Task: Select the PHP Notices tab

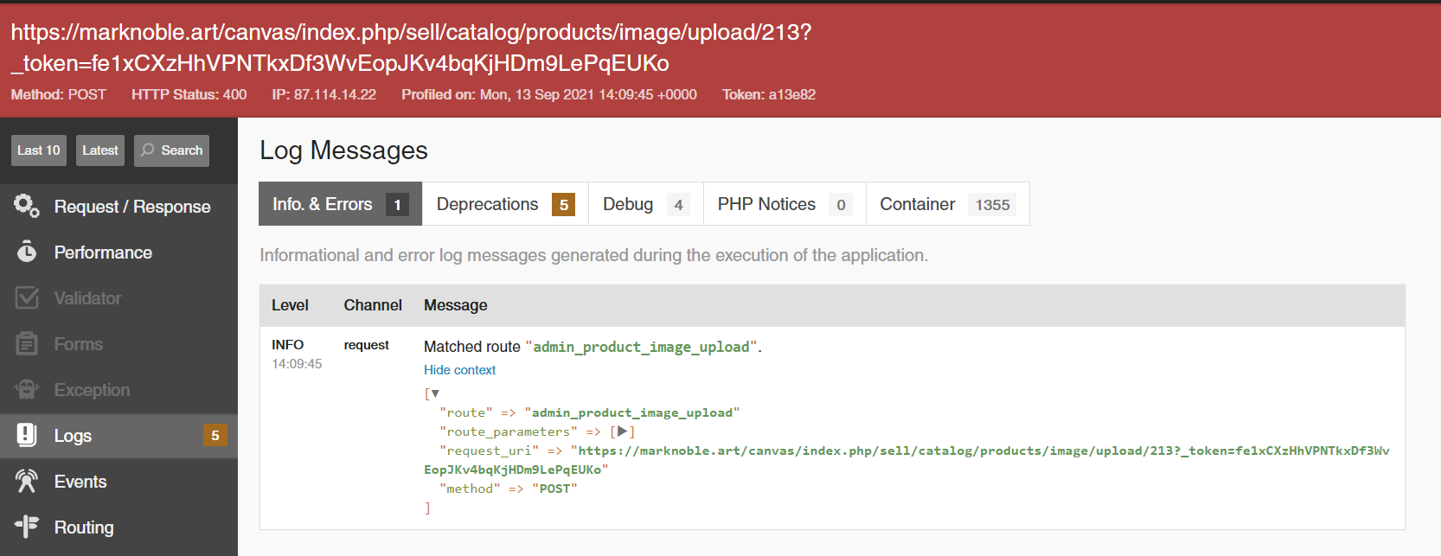Action: click(784, 204)
